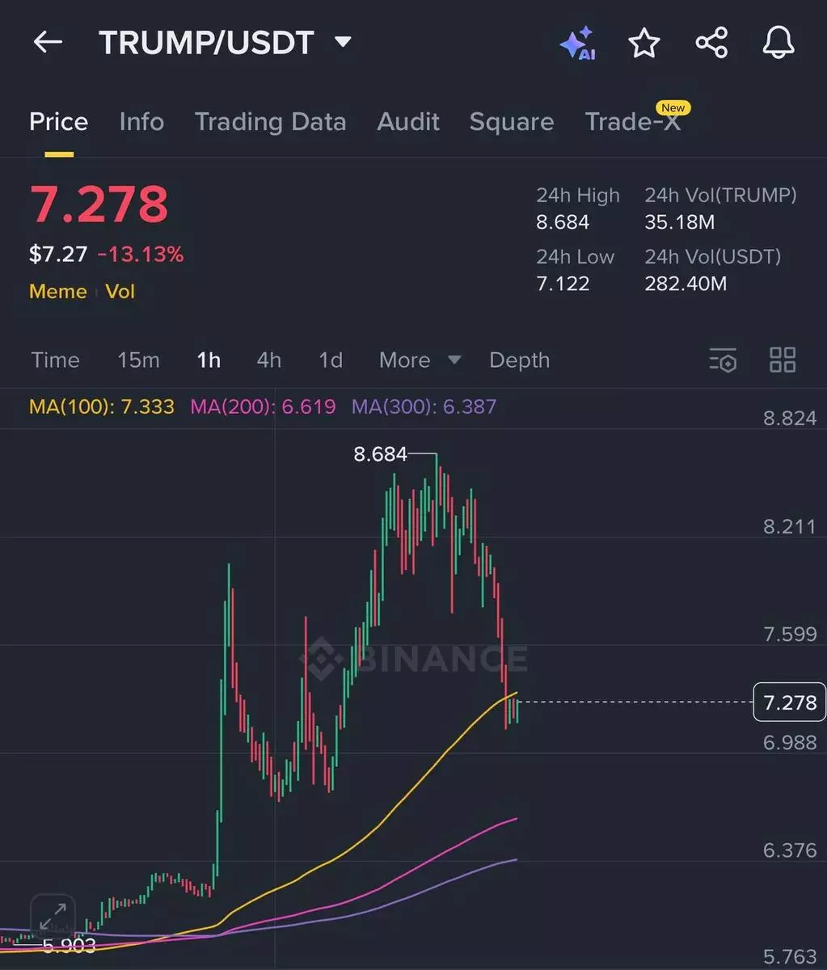Open chart indicator settings icon
The height and width of the screenshot is (970, 827).
pos(723,361)
